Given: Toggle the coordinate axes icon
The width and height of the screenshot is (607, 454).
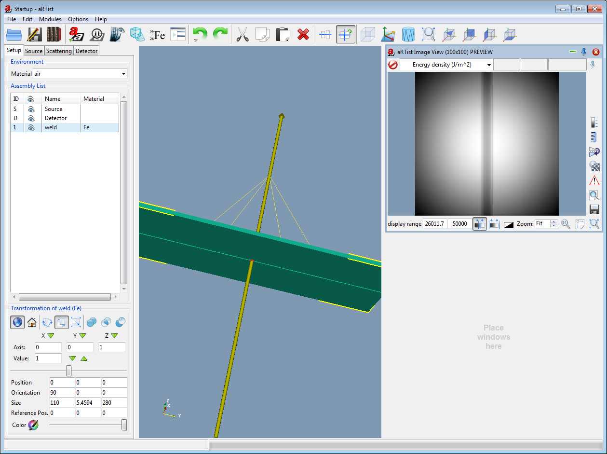Looking at the screenshot, I should [388, 34].
